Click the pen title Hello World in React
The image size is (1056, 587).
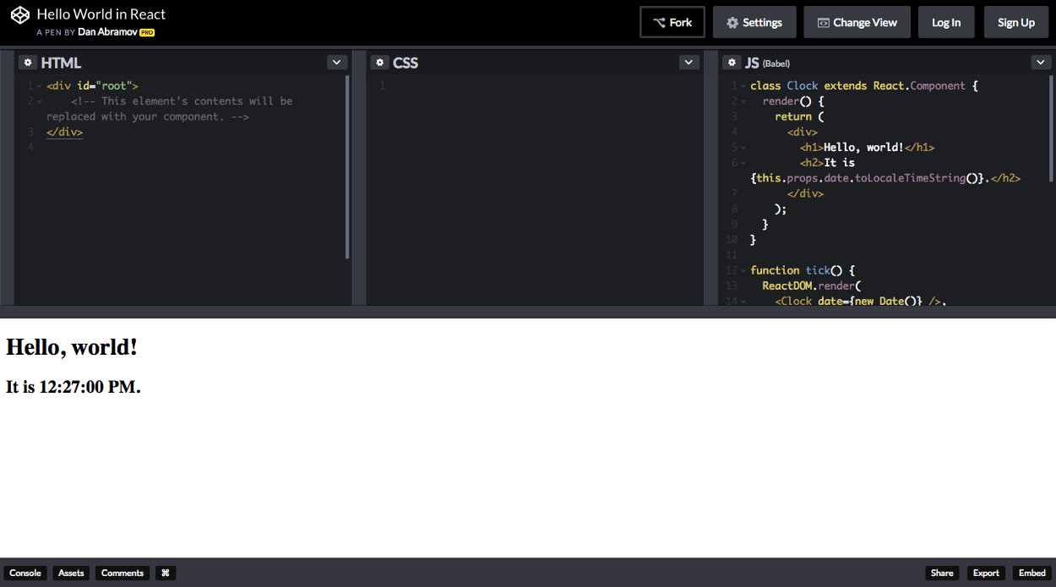[101, 14]
